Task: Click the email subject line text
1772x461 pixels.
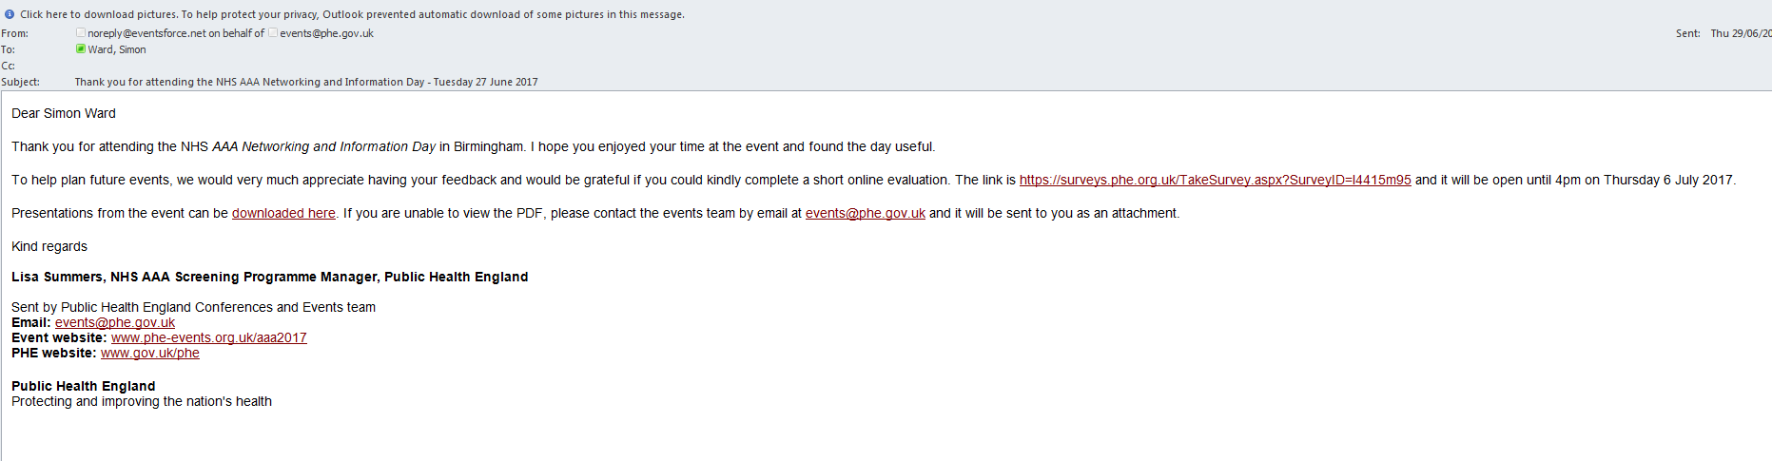Action: 306,82
